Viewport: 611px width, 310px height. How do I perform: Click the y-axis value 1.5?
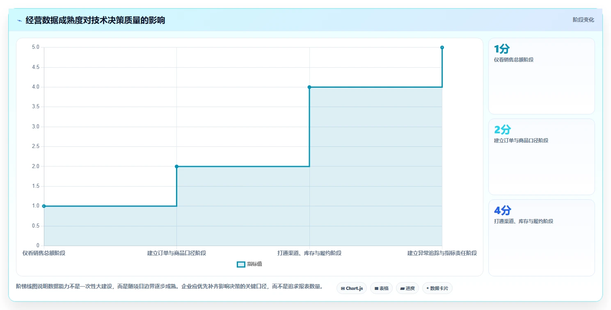(36, 186)
